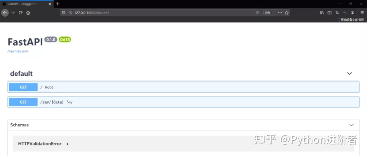The image size is (367, 156).
Task: Select the FastAPI - Swagger UI tab
Action: [x=27, y=4]
